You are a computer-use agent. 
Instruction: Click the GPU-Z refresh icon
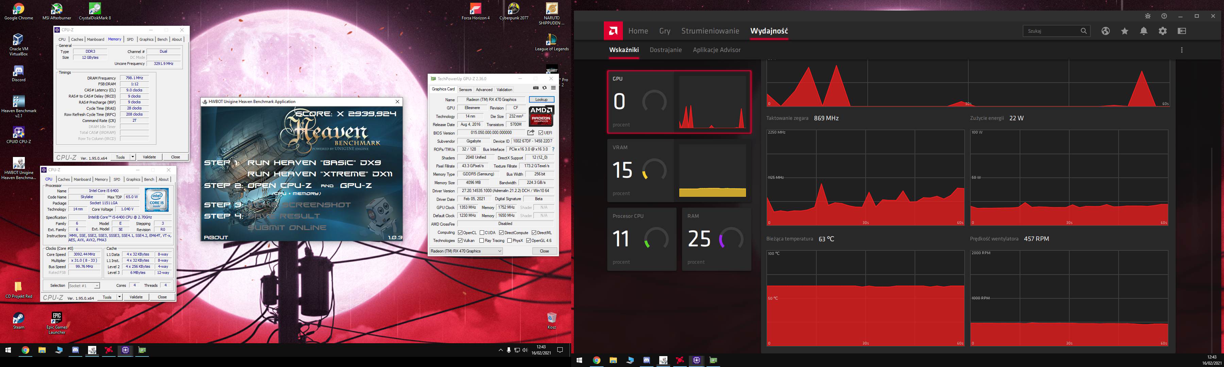(545, 88)
